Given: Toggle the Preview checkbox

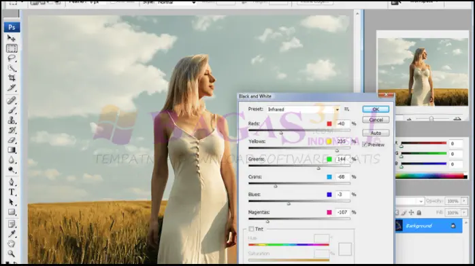Looking at the screenshot, I should tap(365, 145).
